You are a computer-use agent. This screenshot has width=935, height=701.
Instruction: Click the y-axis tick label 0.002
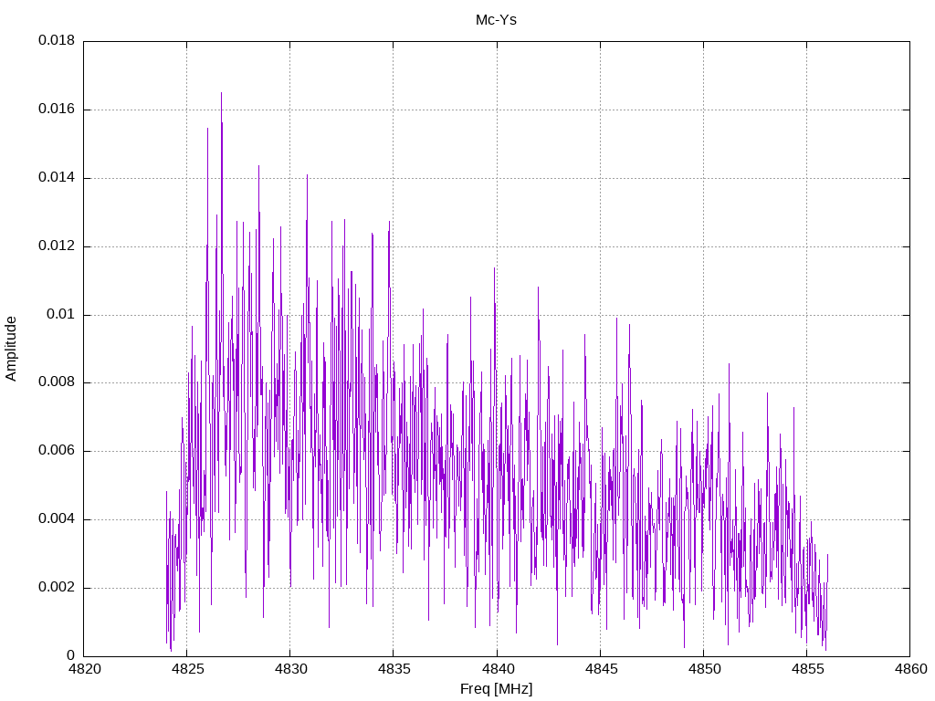[57, 588]
